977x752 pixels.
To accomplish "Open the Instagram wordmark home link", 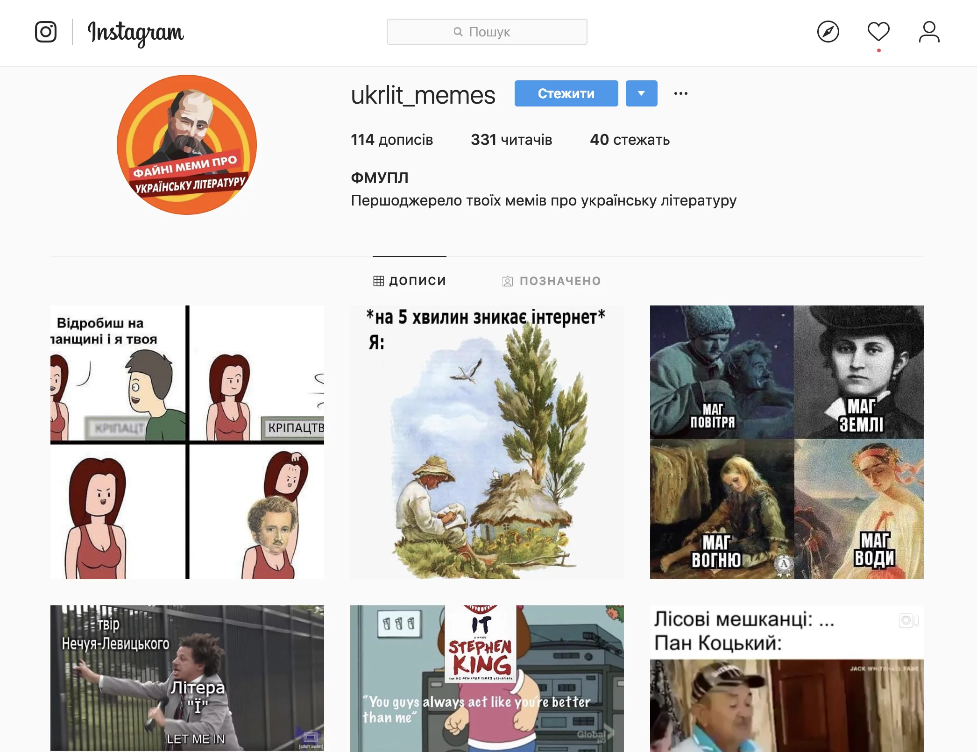I will point(136,33).
